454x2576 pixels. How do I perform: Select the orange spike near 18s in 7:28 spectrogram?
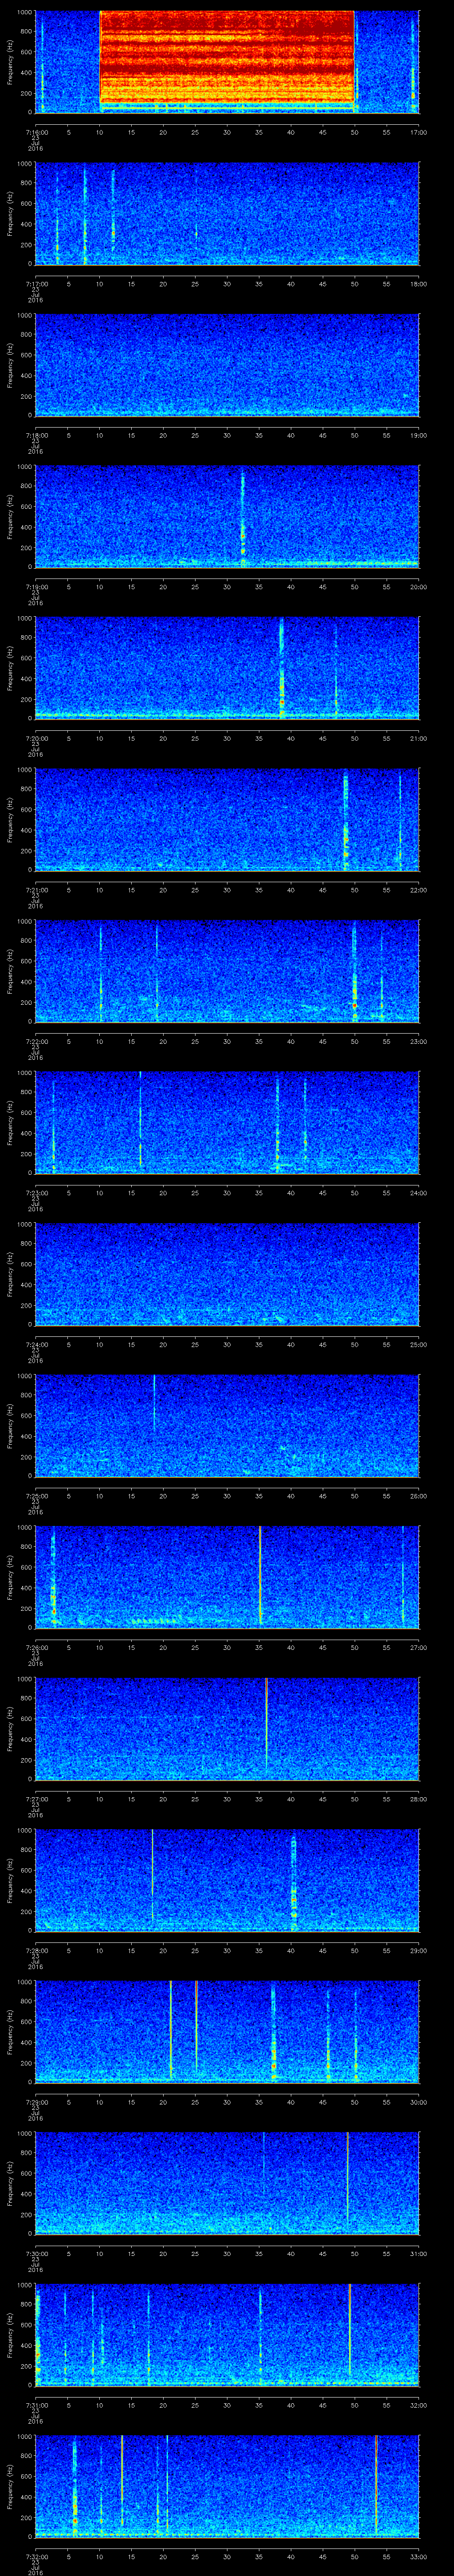152,1874
